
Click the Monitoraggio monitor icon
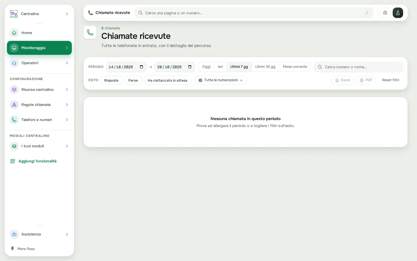[x=14, y=48]
